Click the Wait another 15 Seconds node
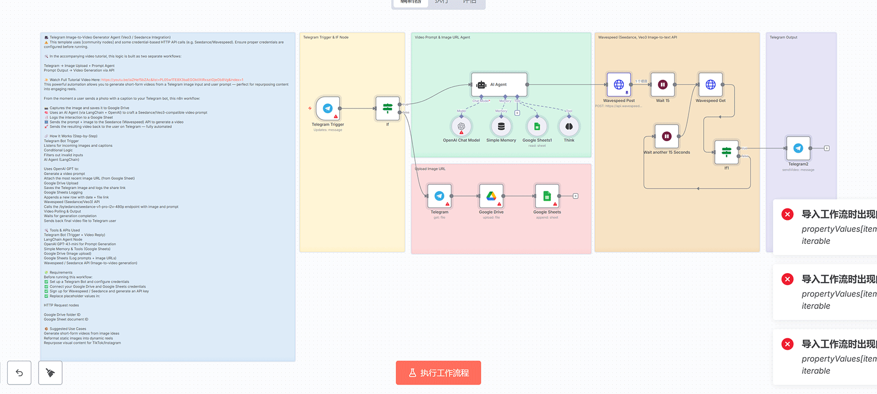Screen dimensions: 877x394 pos(667,137)
